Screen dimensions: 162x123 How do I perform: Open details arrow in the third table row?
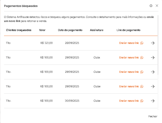(153, 72)
